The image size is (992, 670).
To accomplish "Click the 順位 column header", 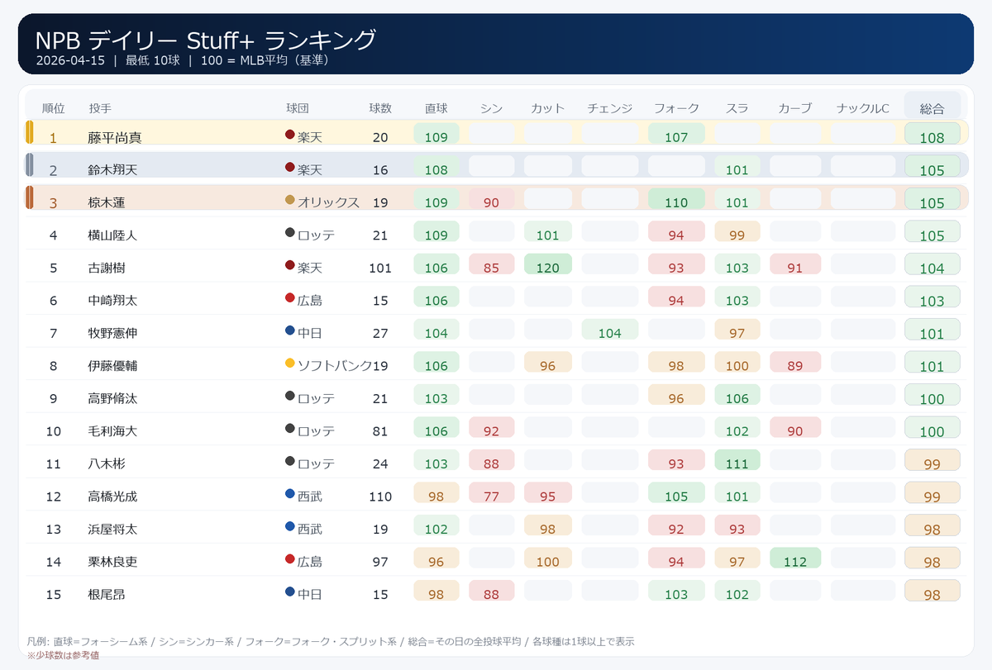I will point(53,108).
